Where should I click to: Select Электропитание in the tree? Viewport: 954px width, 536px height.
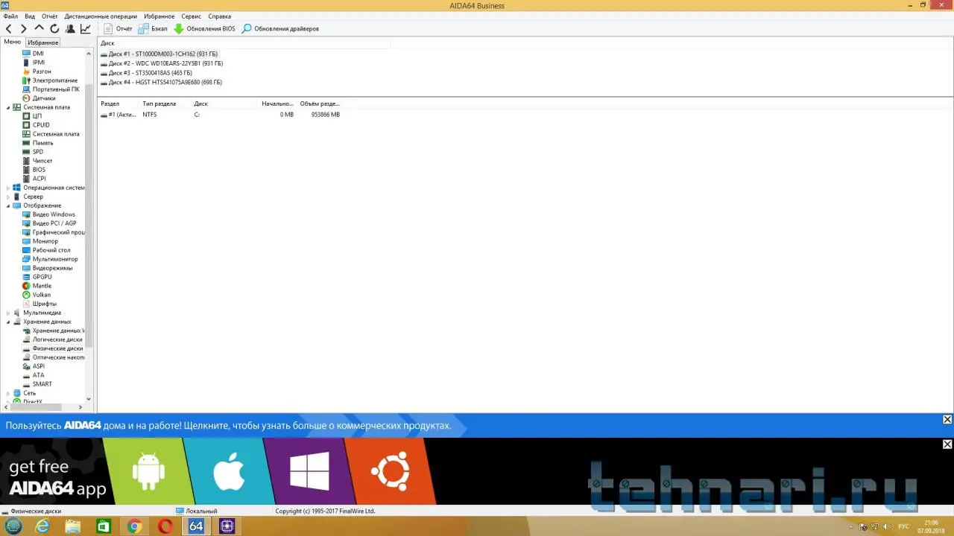point(55,80)
